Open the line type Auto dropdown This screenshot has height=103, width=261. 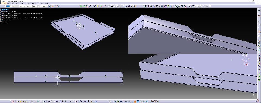click(x=29, y=6)
